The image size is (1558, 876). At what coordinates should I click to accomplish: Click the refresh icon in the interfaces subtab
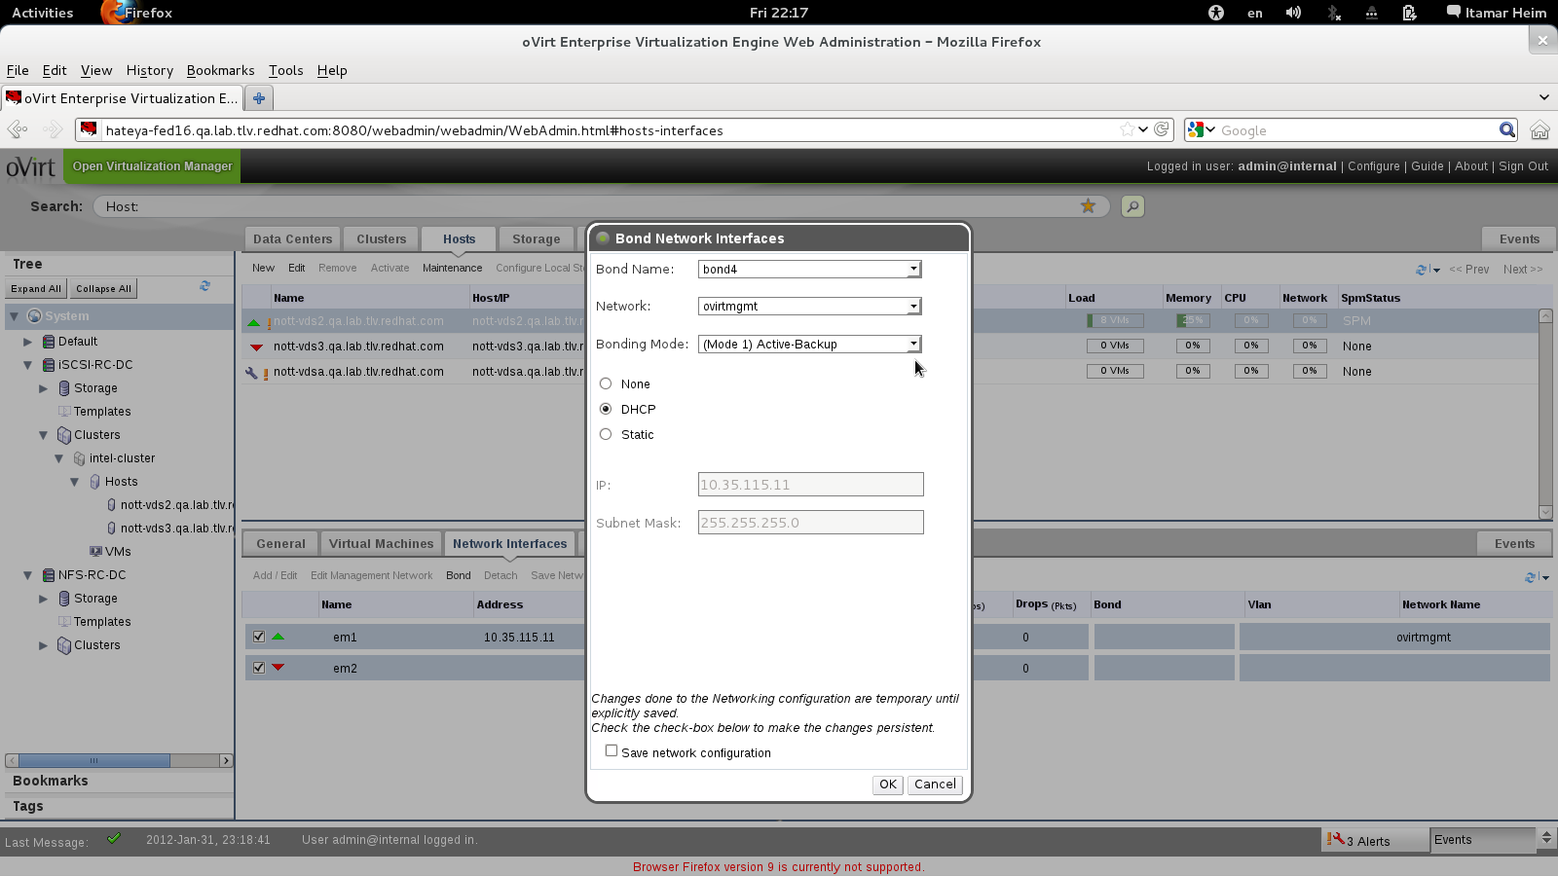point(1532,577)
